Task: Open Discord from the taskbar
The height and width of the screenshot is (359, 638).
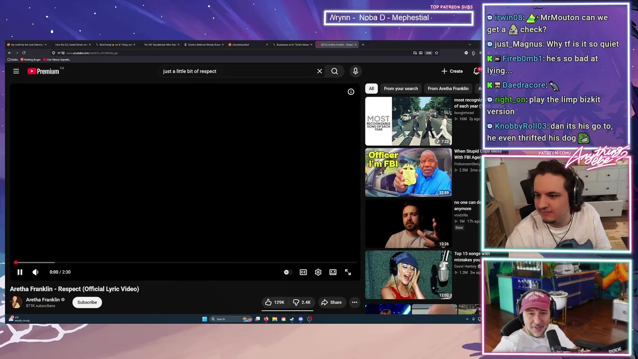Action: 301,319
